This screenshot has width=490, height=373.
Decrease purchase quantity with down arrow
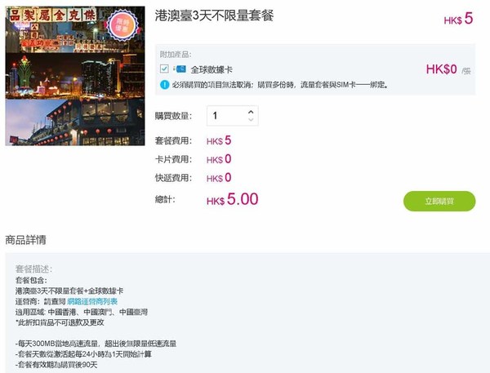point(251,120)
